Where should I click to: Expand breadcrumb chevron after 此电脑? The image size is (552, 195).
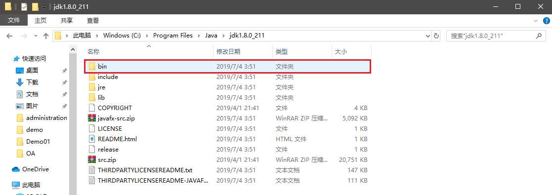coord(97,36)
